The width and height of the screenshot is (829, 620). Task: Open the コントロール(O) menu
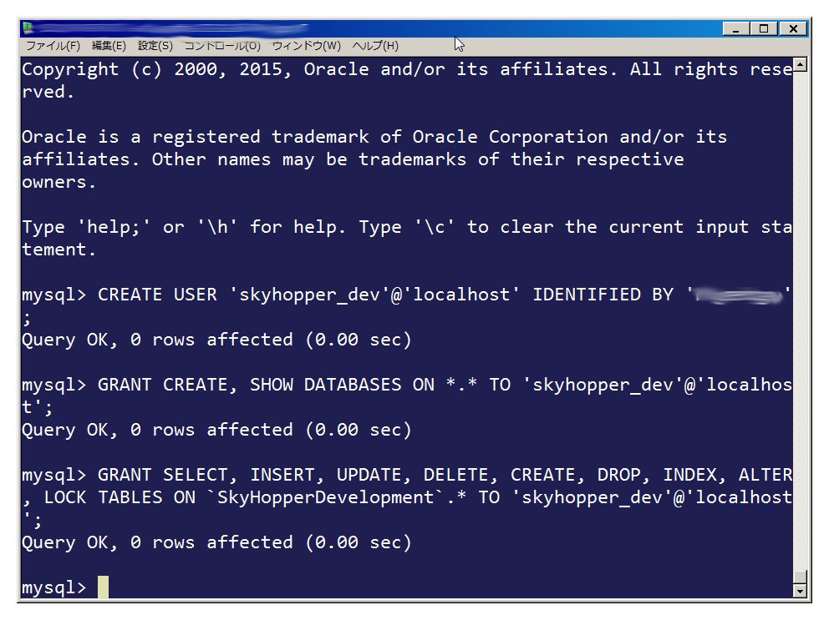pos(222,46)
